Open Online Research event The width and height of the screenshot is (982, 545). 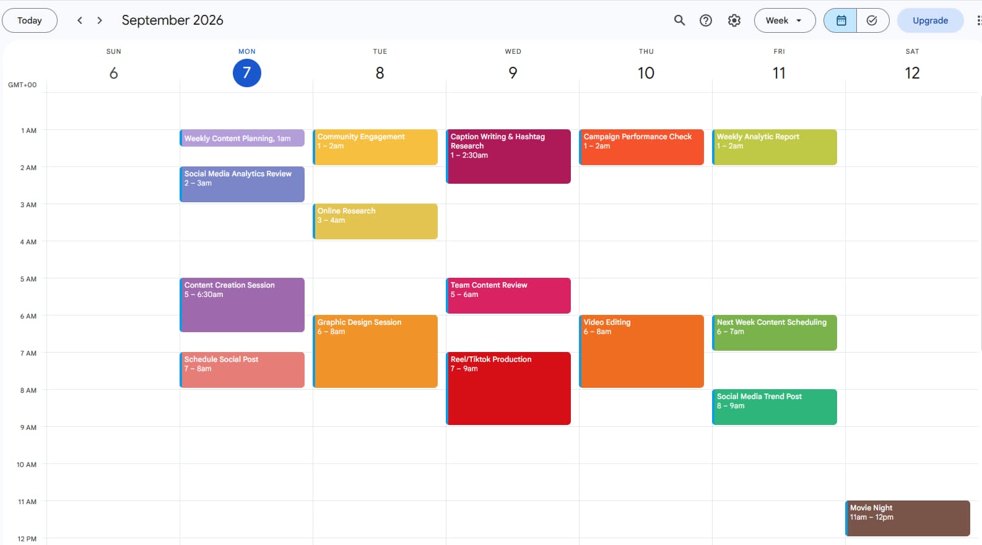click(375, 221)
